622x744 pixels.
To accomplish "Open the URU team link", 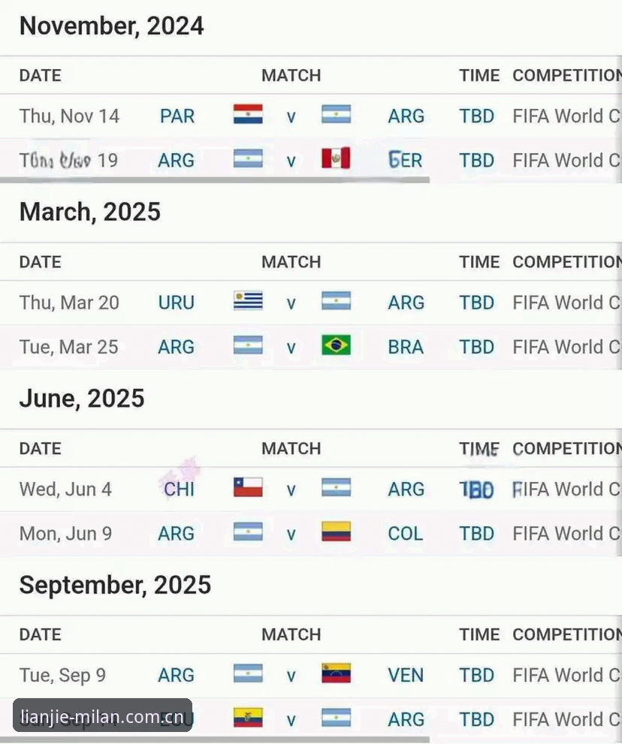I will (176, 303).
